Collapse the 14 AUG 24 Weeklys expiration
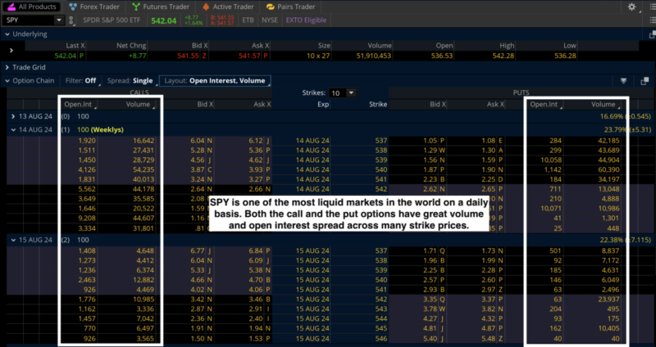 click(x=13, y=130)
